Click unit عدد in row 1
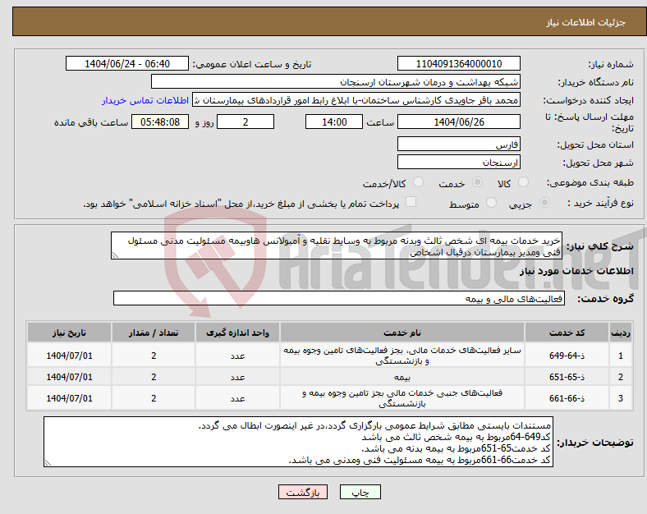 (237, 356)
